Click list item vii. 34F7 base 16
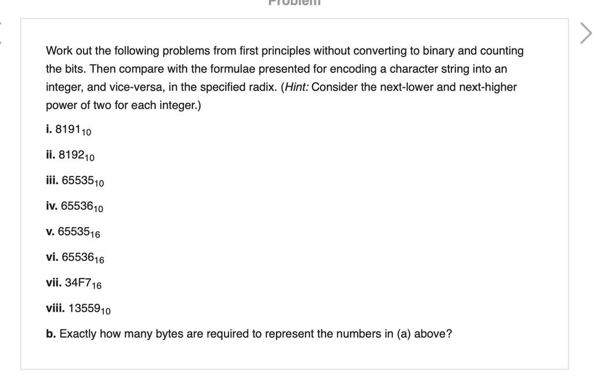 [74, 283]
